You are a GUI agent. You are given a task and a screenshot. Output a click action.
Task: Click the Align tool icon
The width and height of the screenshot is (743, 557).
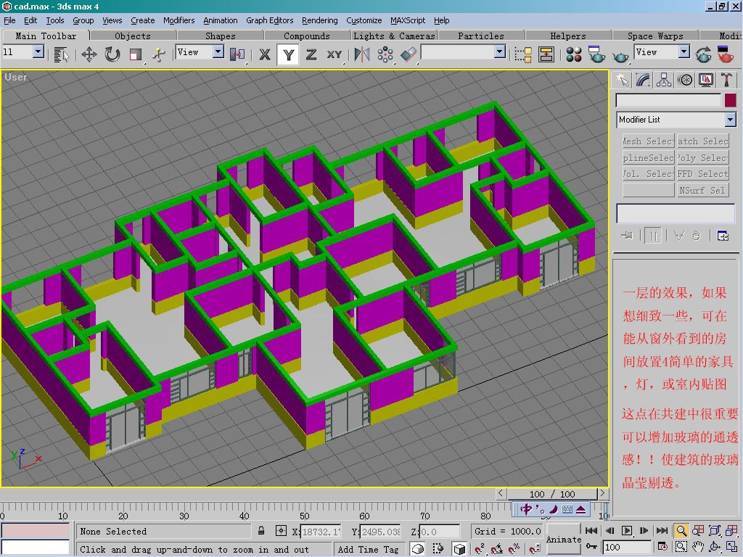pyautogui.click(x=409, y=54)
